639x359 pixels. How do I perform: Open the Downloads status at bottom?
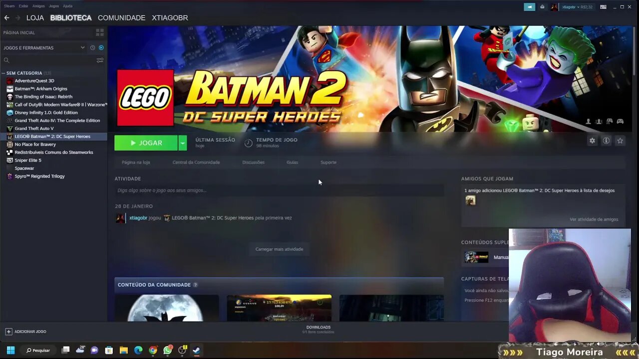click(x=319, y=329)
